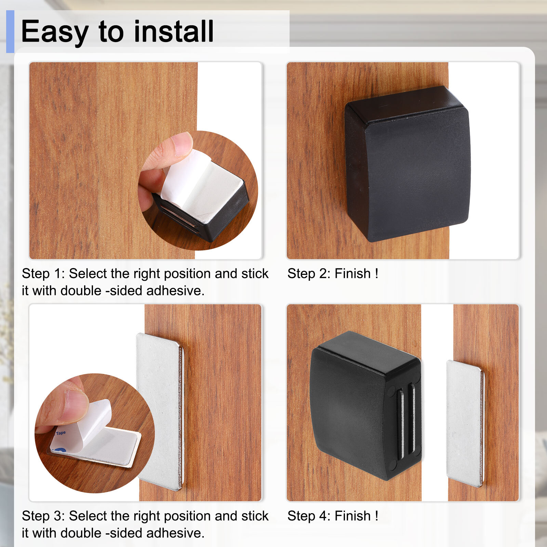This screenshot has height=547, width=547.
Task: Click the circular inset showing adhesive peeling off the black catch
Action: [198, 190]
